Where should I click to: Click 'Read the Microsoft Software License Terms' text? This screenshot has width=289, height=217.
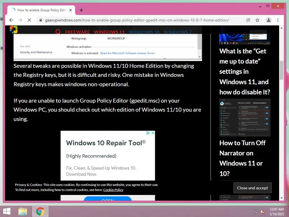(x=127, y=53)
